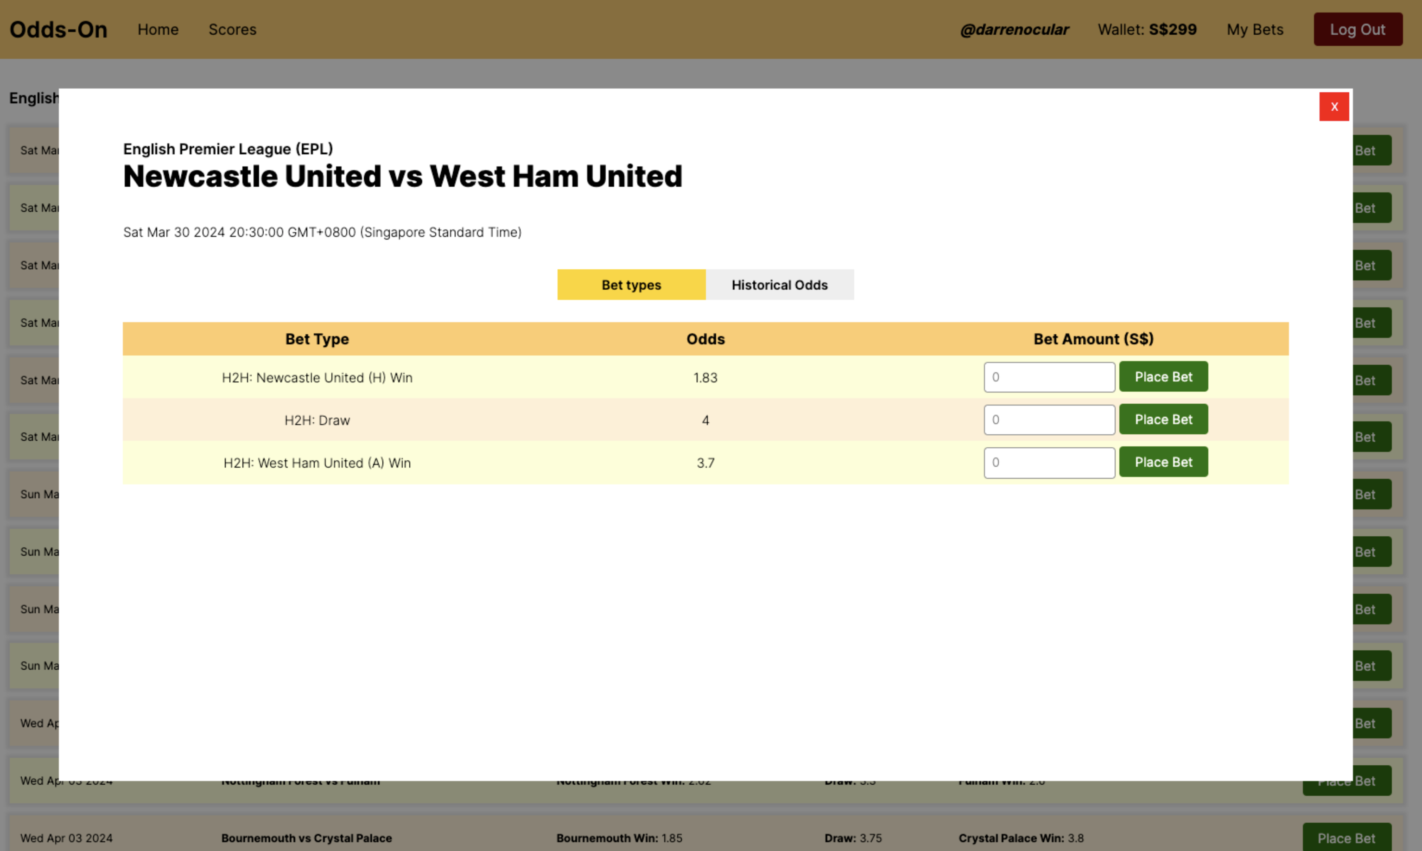1422x851 pixels.
Task: Click bet amount field for H2H Draw
Action: pos(1049,420)
